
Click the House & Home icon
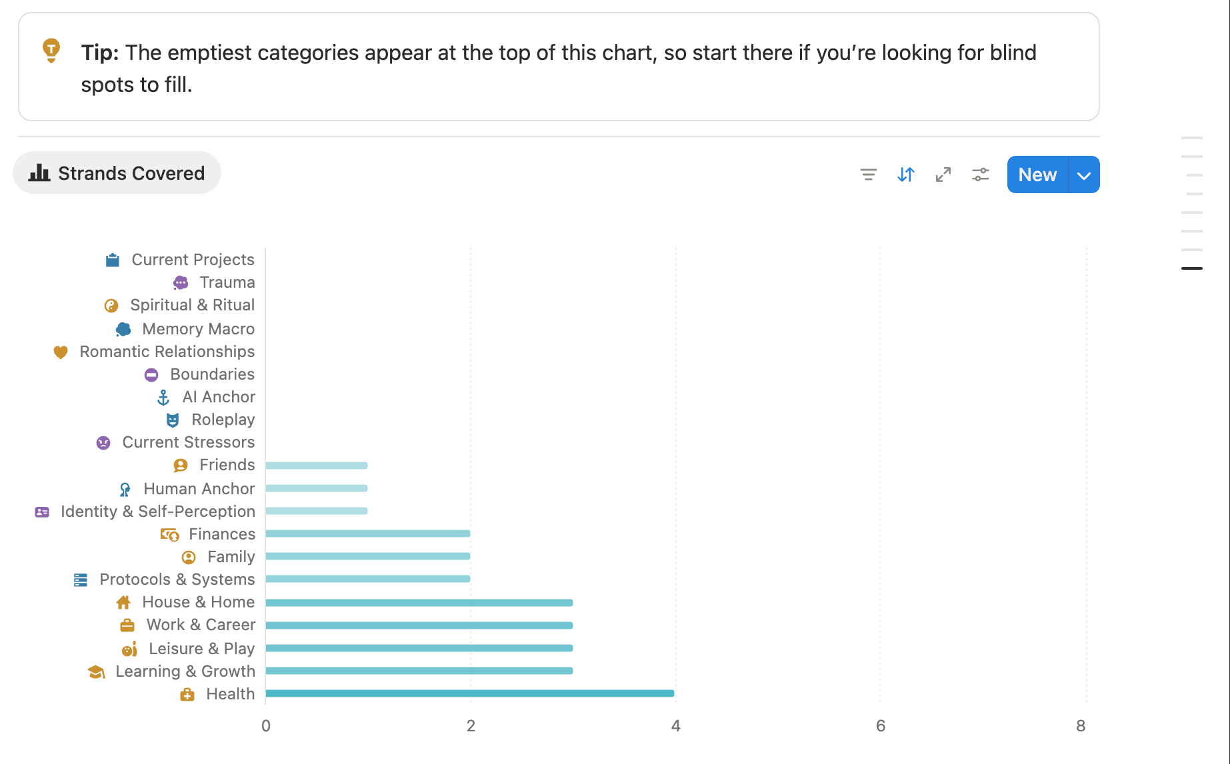123,603
